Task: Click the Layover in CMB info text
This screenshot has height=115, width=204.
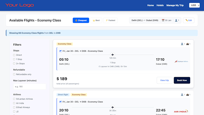Action: pyautogui.click(x=113, y=66)
